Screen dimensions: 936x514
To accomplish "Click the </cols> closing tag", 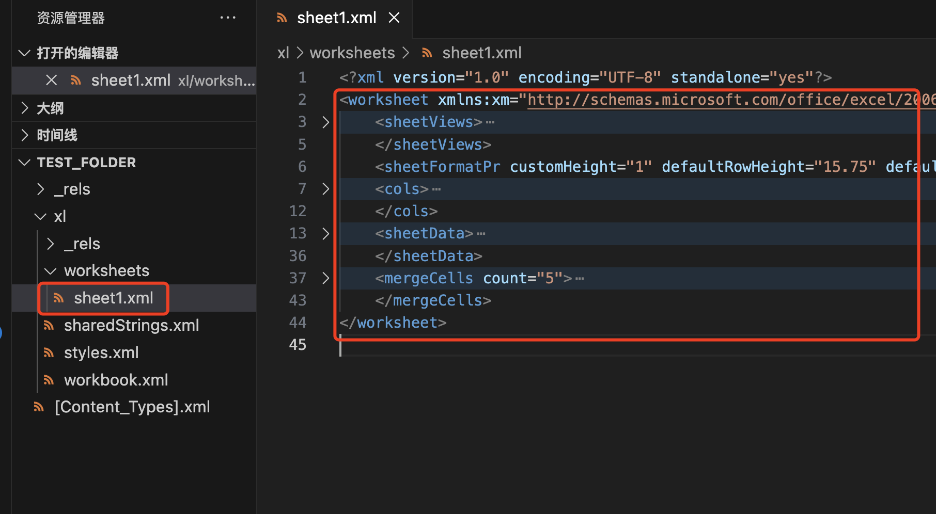I will pos(407,211).
